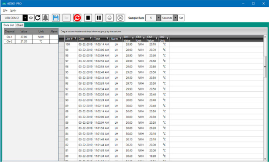Pause logging with the pause button

(99, 18)
